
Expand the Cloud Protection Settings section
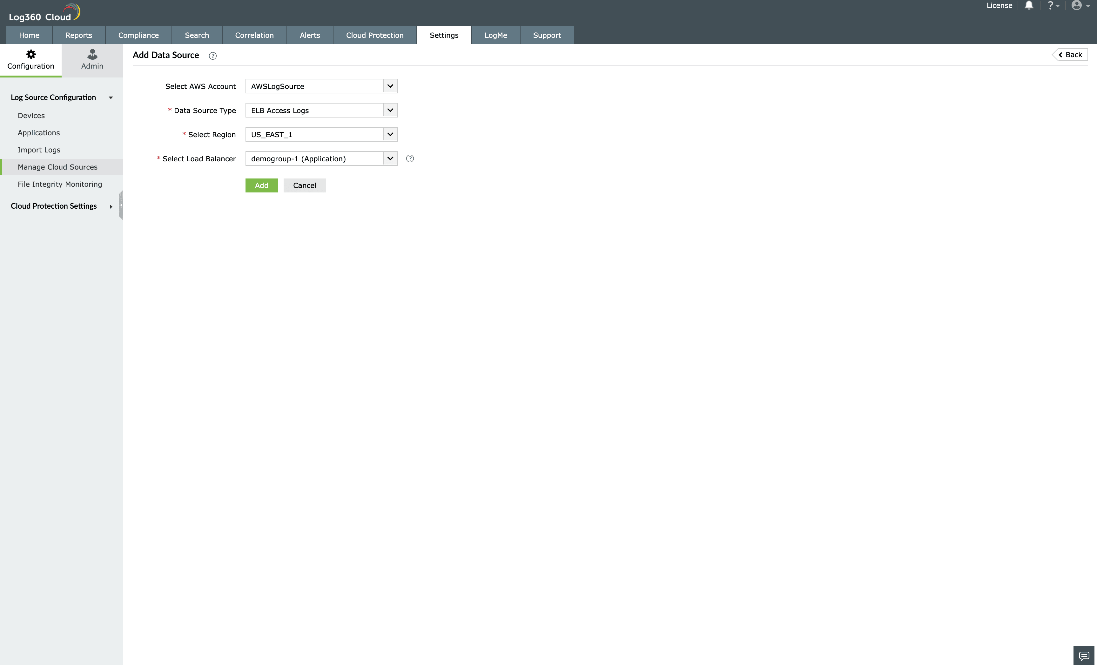point(111,206)
